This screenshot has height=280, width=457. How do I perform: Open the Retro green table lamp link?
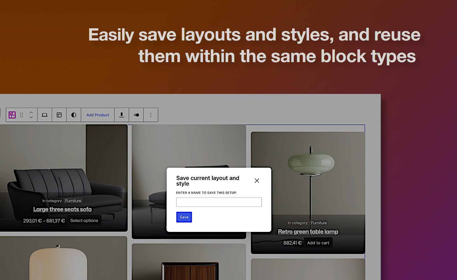[308, 232]
